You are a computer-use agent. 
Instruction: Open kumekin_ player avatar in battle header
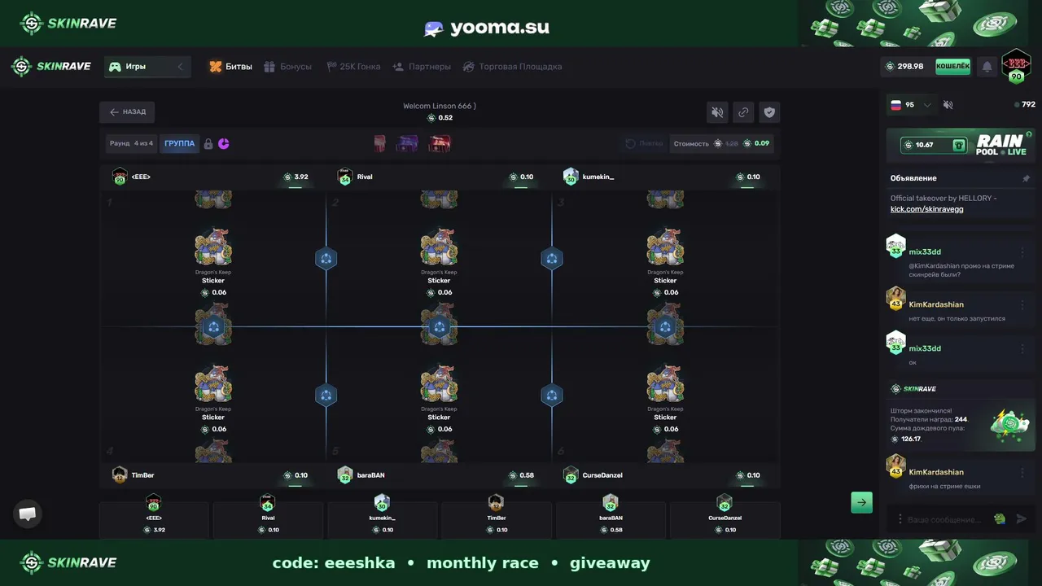click(571, 177)
